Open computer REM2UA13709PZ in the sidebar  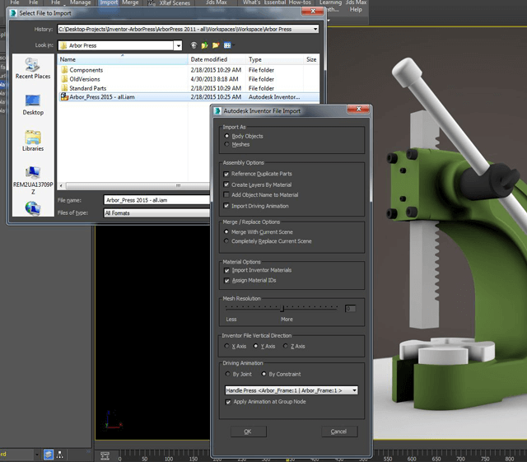(x=33, y=180)
